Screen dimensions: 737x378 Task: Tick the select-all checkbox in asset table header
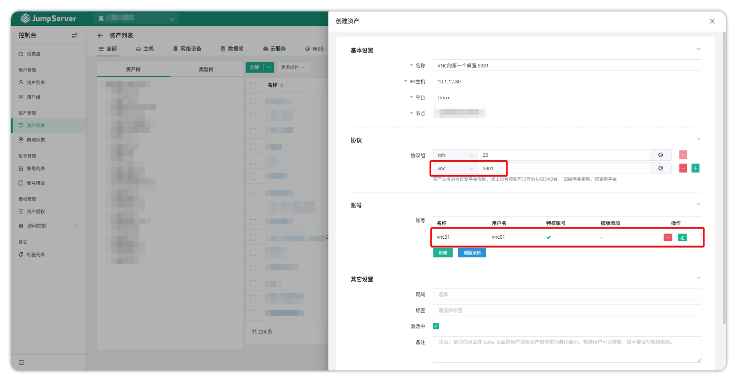click(x=253, y=85)
